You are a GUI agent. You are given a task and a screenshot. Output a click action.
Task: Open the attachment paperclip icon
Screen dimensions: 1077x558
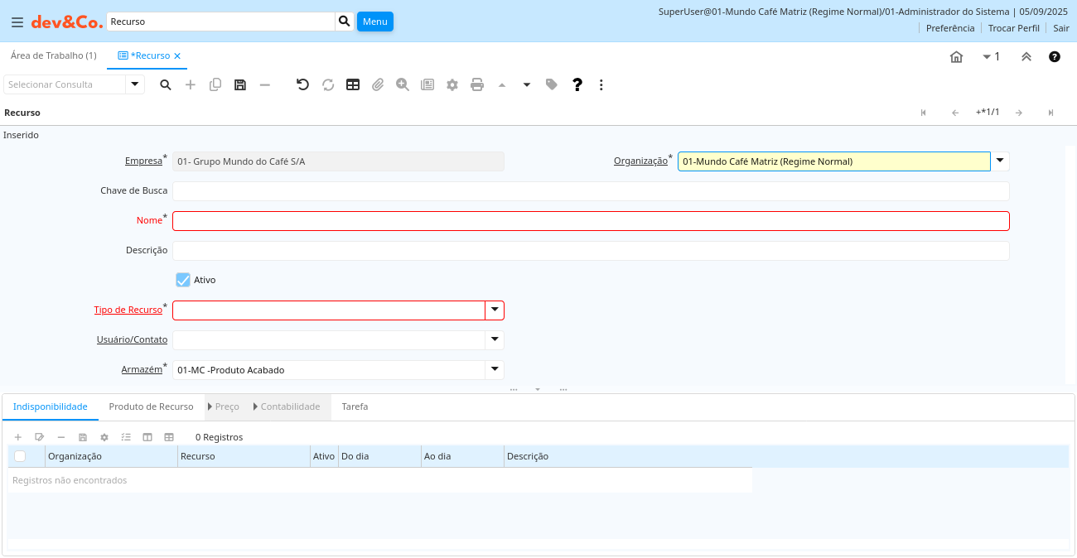378,84
